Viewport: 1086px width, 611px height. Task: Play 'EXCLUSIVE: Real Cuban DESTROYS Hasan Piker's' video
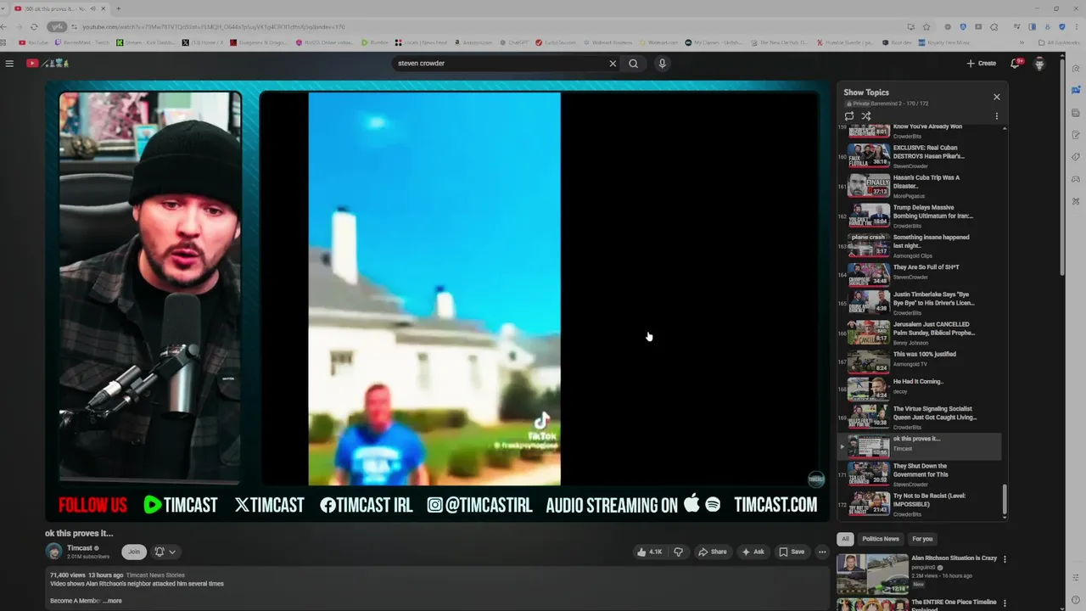click(920, 156)
